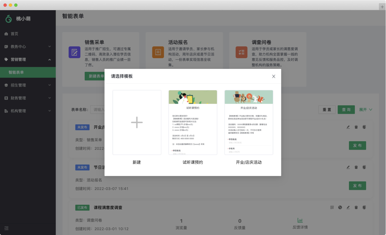This screenshot has height=235, width=386.
Task: Click the disable icon for 课程满意度调查
Action: 340,207
